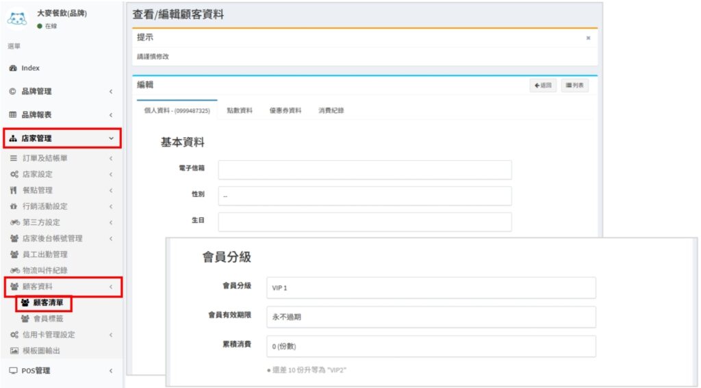701x388 pixels.
Task: Click the POS管理 monitor icon
Action: 13,371
